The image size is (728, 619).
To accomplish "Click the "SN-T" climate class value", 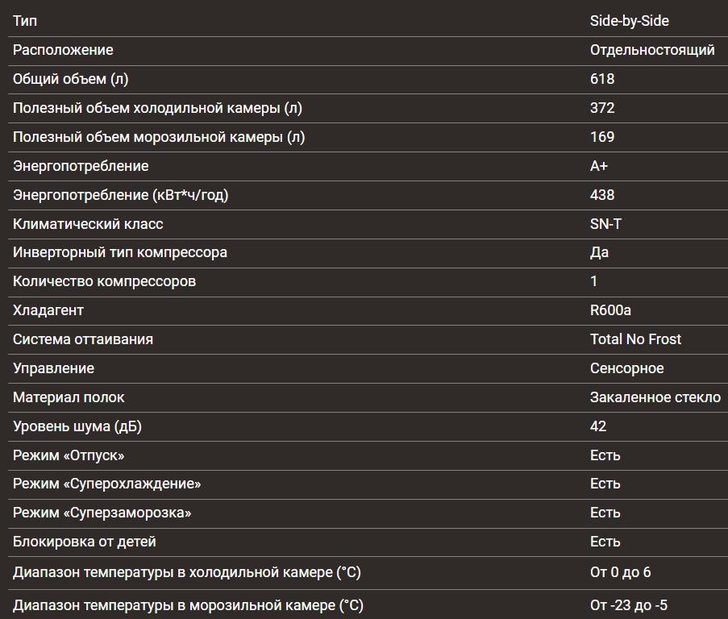I will coord(605,224).
